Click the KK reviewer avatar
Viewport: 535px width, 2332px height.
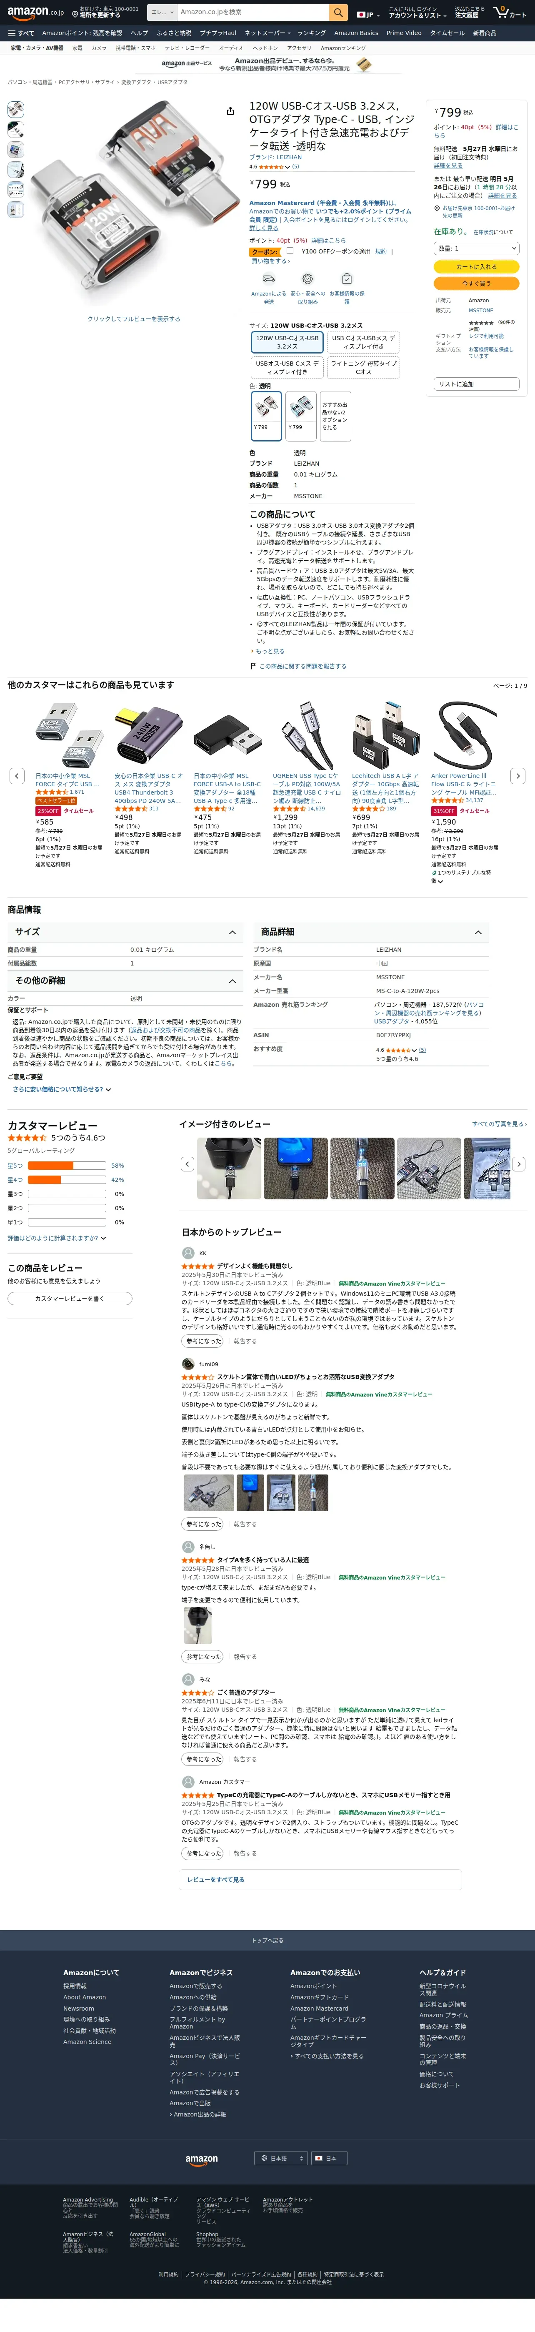click(188, 1253)
